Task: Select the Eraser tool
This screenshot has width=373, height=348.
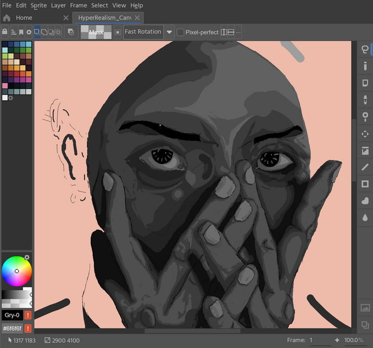Action: [365, 83]
